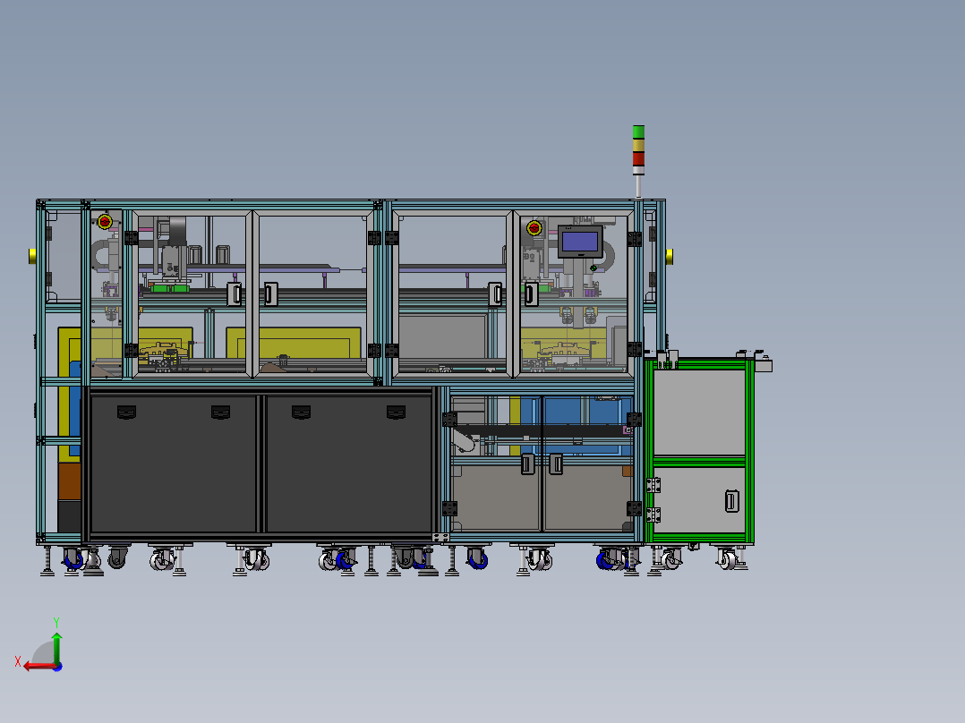Select the upper gray panel of the green cabinet
Screen dimensions: 965x723
pos(699,412)
